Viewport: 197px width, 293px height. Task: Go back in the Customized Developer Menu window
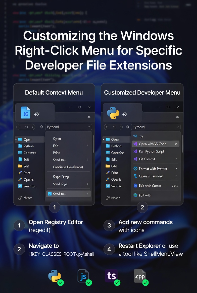(107, 127)
